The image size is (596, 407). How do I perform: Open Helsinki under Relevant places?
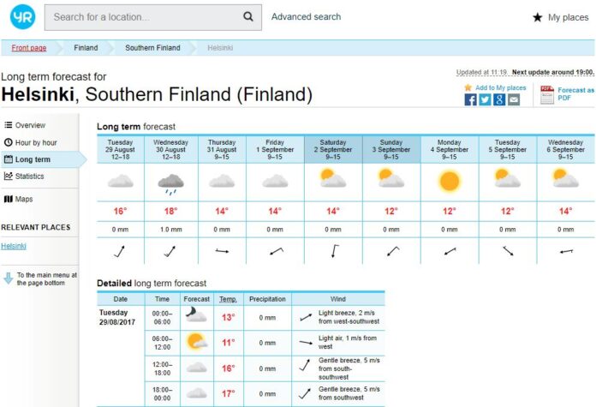coord(14,247)
